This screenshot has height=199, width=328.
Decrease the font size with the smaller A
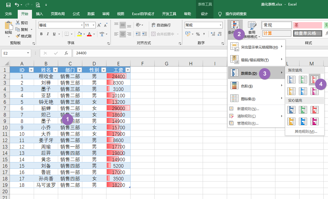tap(106, 25)
